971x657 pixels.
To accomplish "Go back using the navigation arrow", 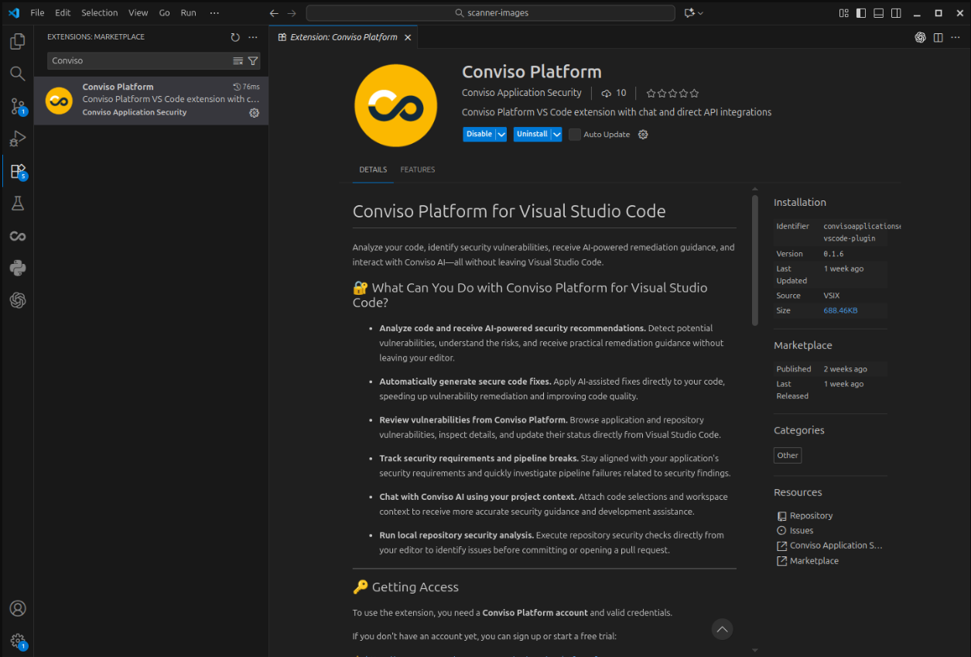I will [274, 13].
